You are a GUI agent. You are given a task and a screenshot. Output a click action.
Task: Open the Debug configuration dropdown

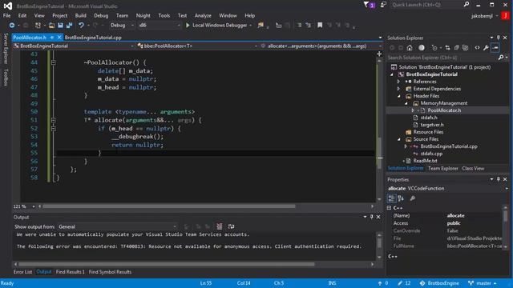click(122, 25)
